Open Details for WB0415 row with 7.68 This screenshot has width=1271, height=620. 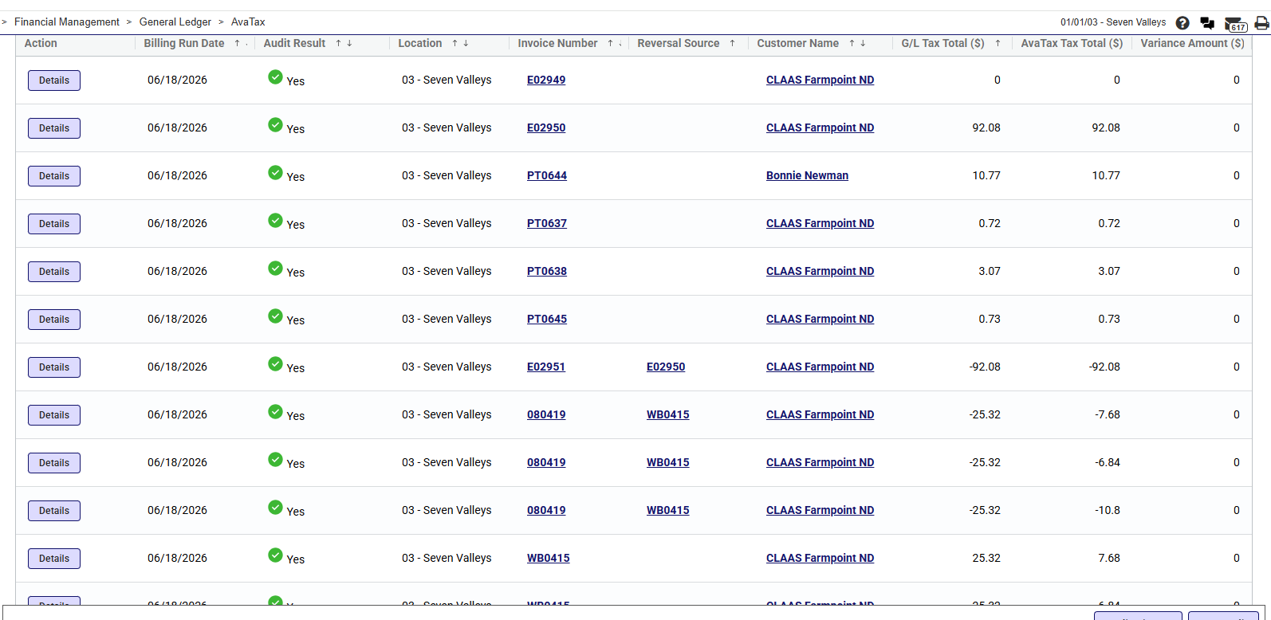click(54, 559)
